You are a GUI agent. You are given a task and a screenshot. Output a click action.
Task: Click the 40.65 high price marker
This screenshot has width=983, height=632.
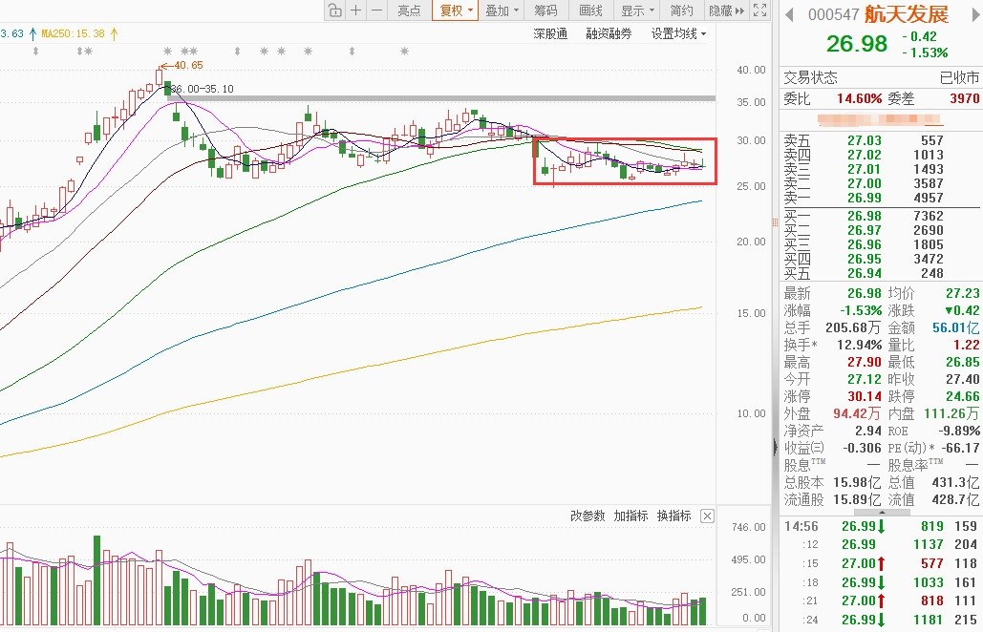(188, 65)
